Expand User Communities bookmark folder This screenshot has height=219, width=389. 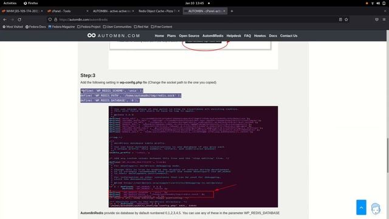pyautogui.click(x=117, y=27)
